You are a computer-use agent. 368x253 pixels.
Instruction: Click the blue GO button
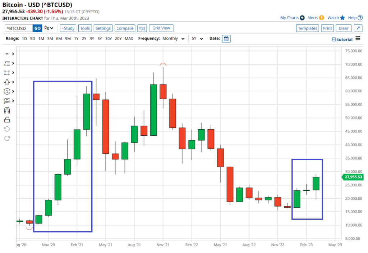click(37, 28)
